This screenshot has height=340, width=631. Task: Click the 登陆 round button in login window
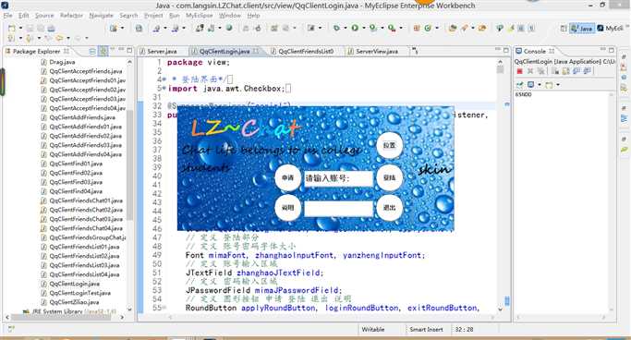click(x=389, y=177)
